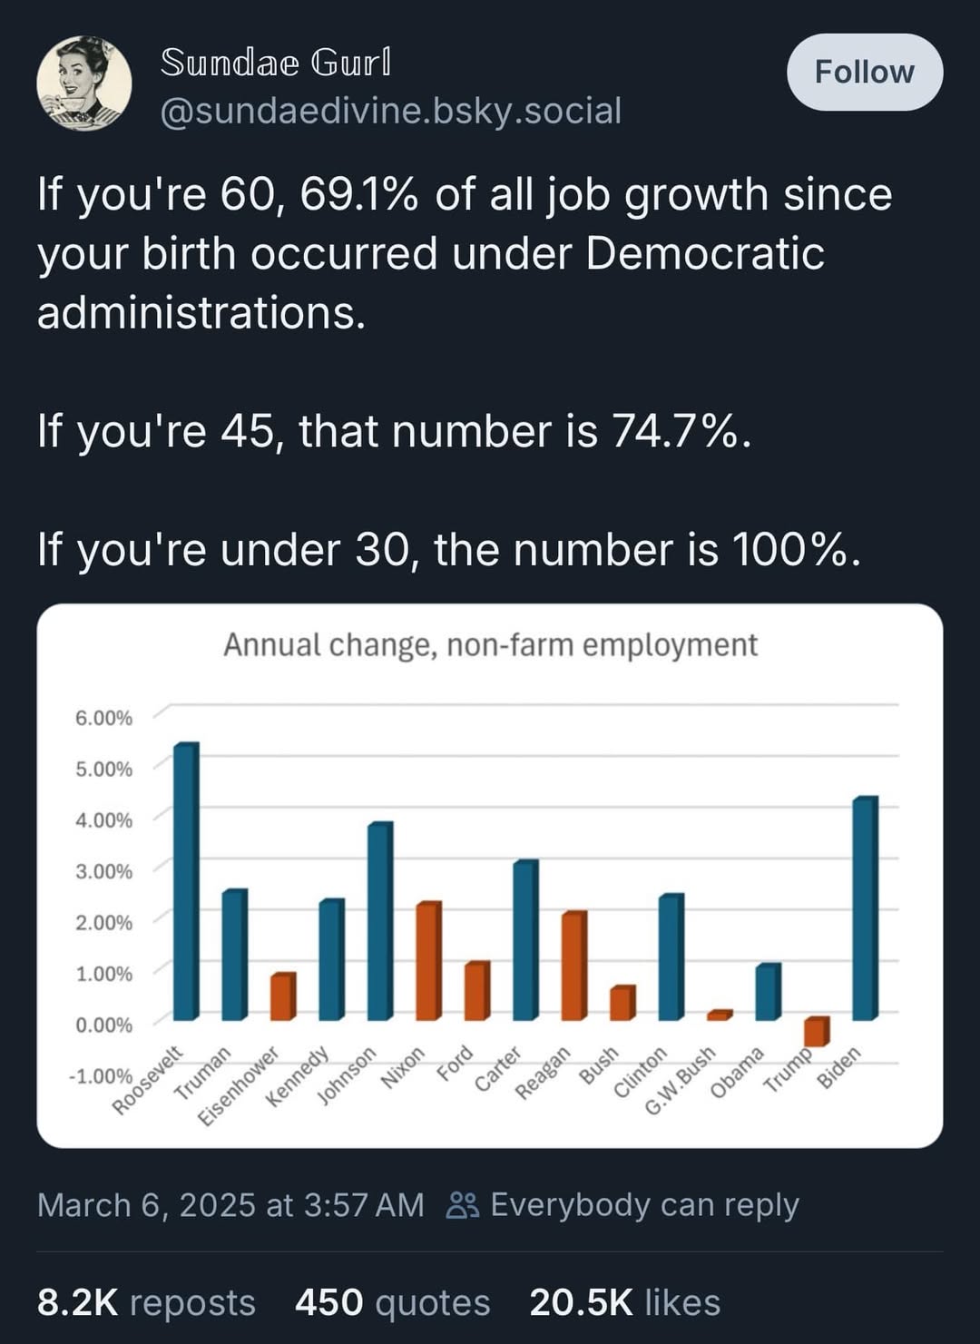This screenshot has height=1344, width=980.
Task: View the 8.2K reposts list
Action: (146, 1302)
